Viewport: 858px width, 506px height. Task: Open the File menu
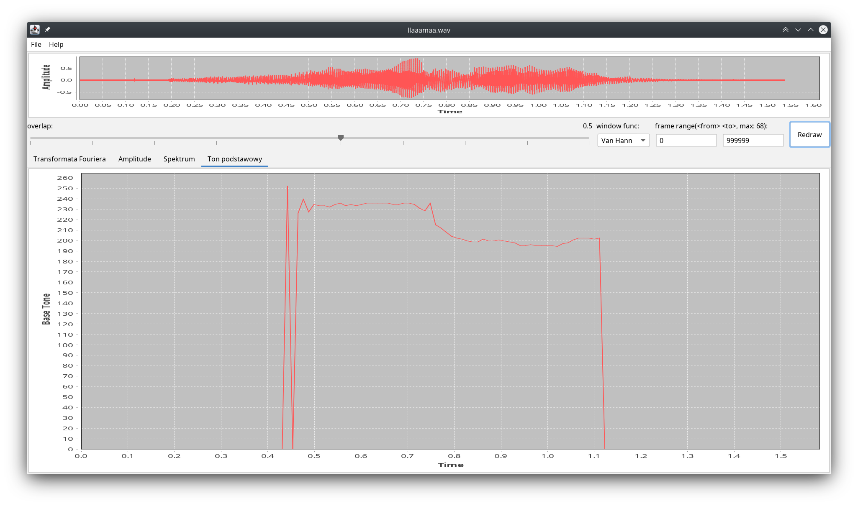pyautogui.click(x=36, y=44)
